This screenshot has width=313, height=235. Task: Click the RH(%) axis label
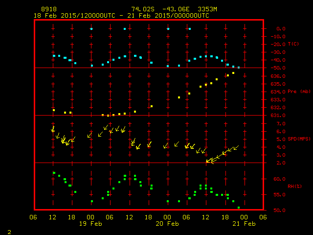click(294, 186)
